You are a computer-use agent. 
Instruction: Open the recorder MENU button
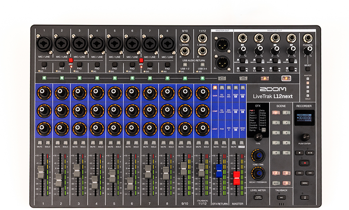(x=305, y=183)
